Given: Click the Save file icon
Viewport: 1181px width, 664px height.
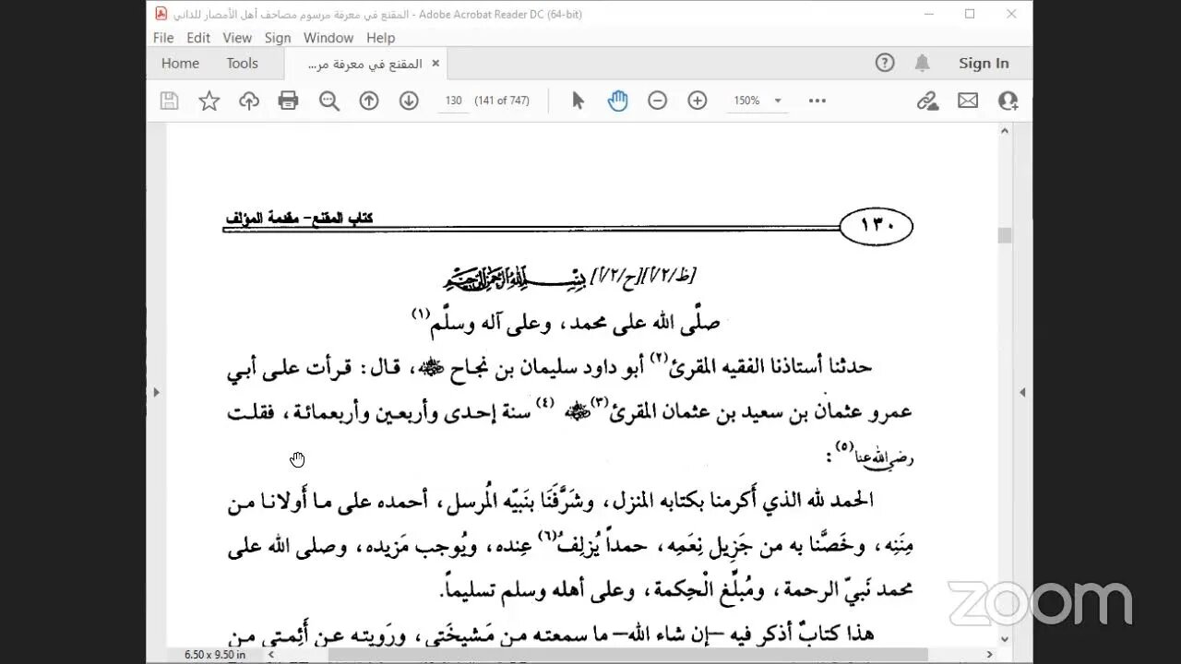Looking at the screenshot, I should pos(169,101).
